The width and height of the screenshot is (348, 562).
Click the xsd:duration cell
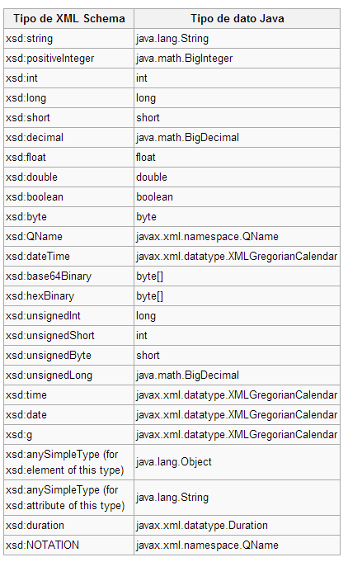click(x=69, y=525)
